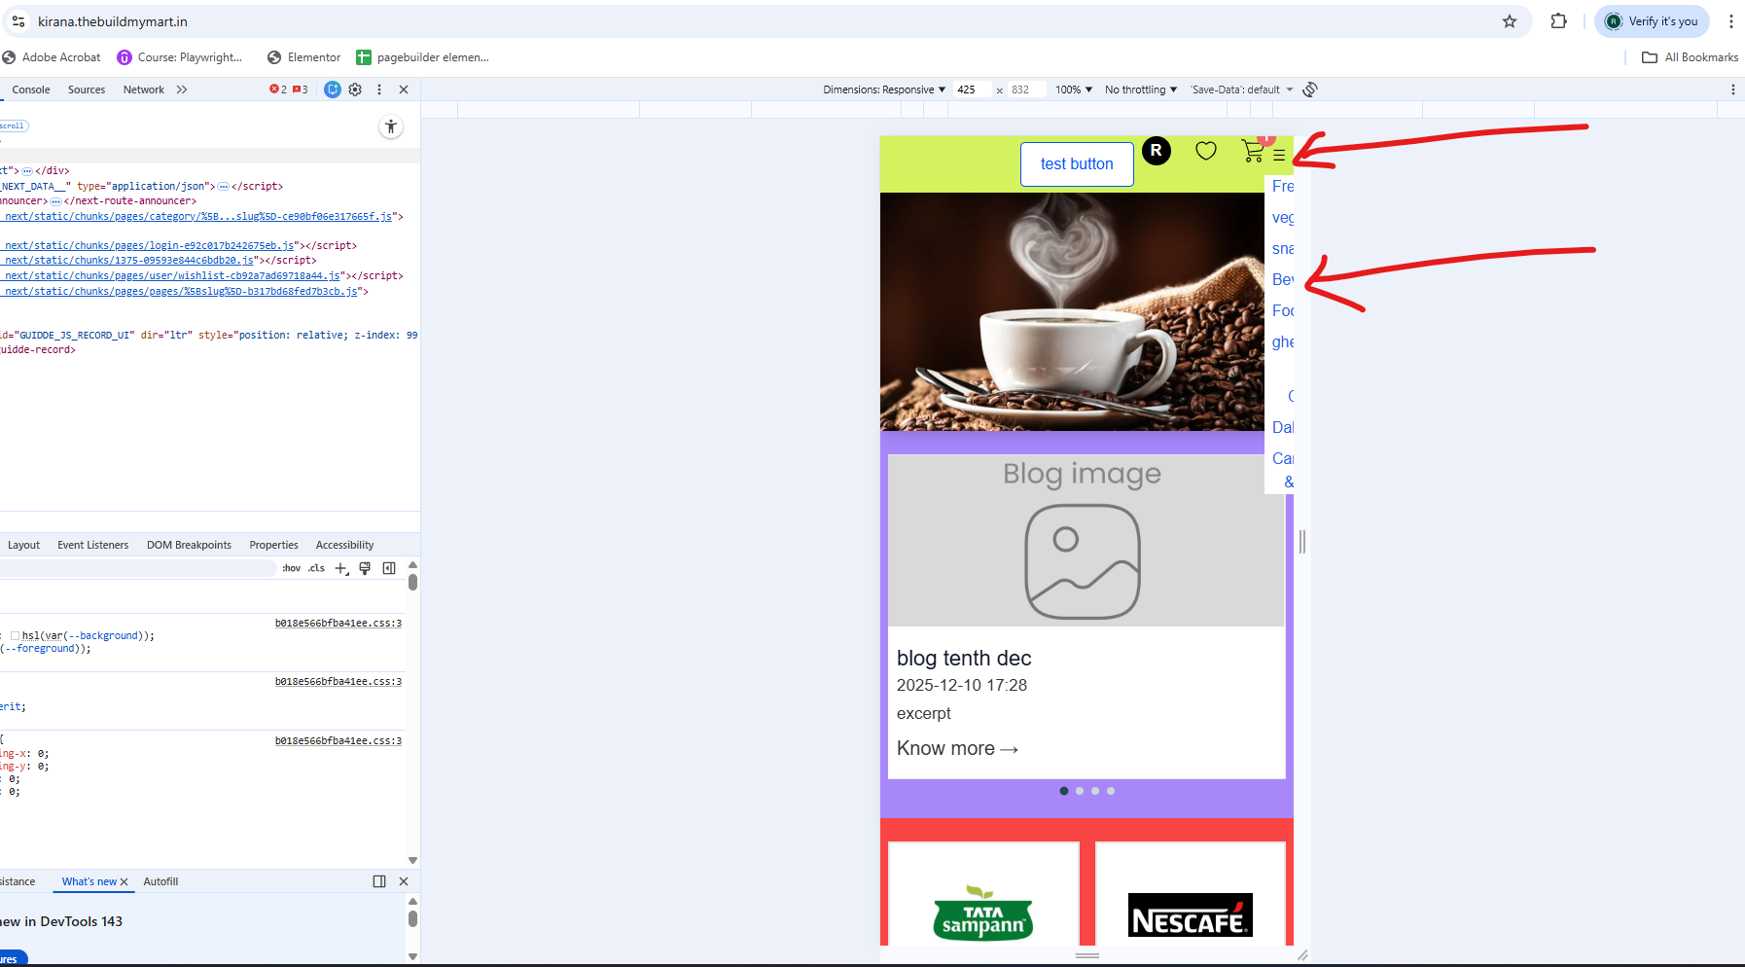The height and width of the screenshot is (967, 1745).
Task: Open the DOM Breakpoints tab
Action: 189,545
